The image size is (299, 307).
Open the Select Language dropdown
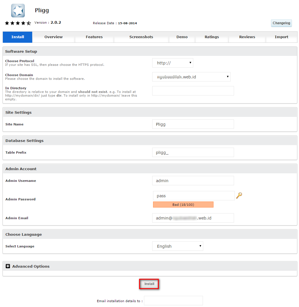tap(178, 246)
